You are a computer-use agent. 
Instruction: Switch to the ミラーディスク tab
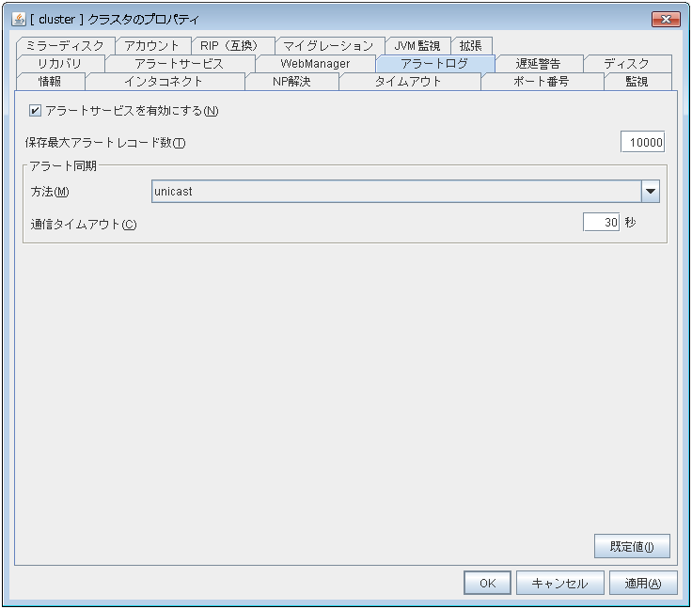(65, 45)
